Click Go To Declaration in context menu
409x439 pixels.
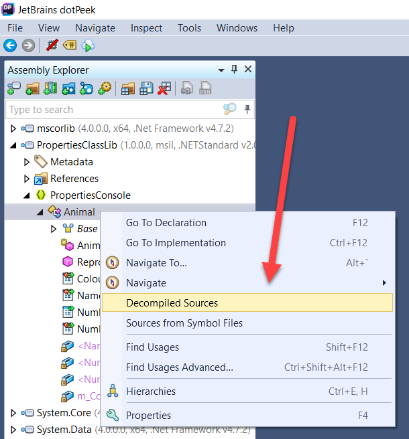166,222
